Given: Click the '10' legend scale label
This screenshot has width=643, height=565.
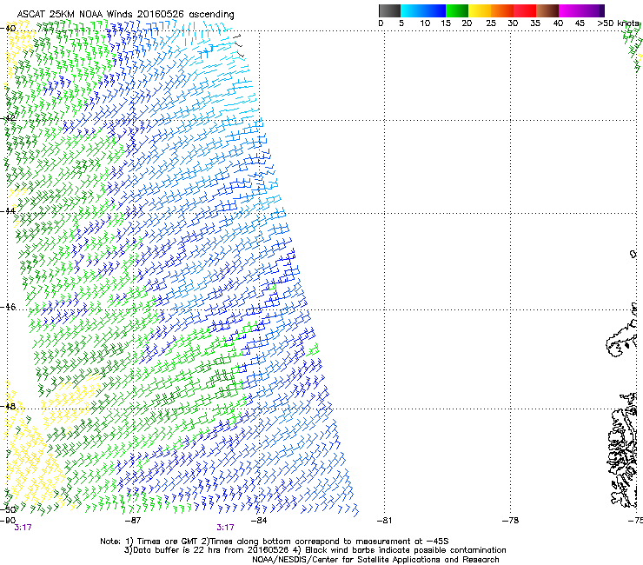Looking at the screenshot, I should pos(425,23).
